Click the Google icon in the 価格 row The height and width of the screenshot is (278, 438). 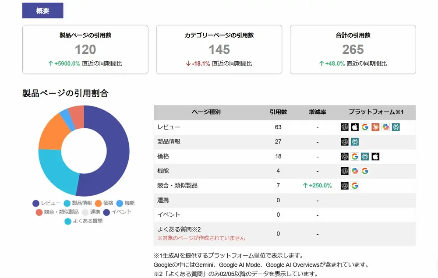point(355,156)
